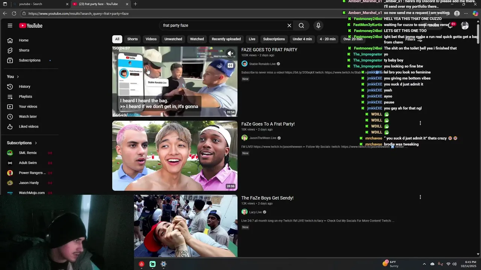Click the red taskbar app icon

(x=142, y=264)
